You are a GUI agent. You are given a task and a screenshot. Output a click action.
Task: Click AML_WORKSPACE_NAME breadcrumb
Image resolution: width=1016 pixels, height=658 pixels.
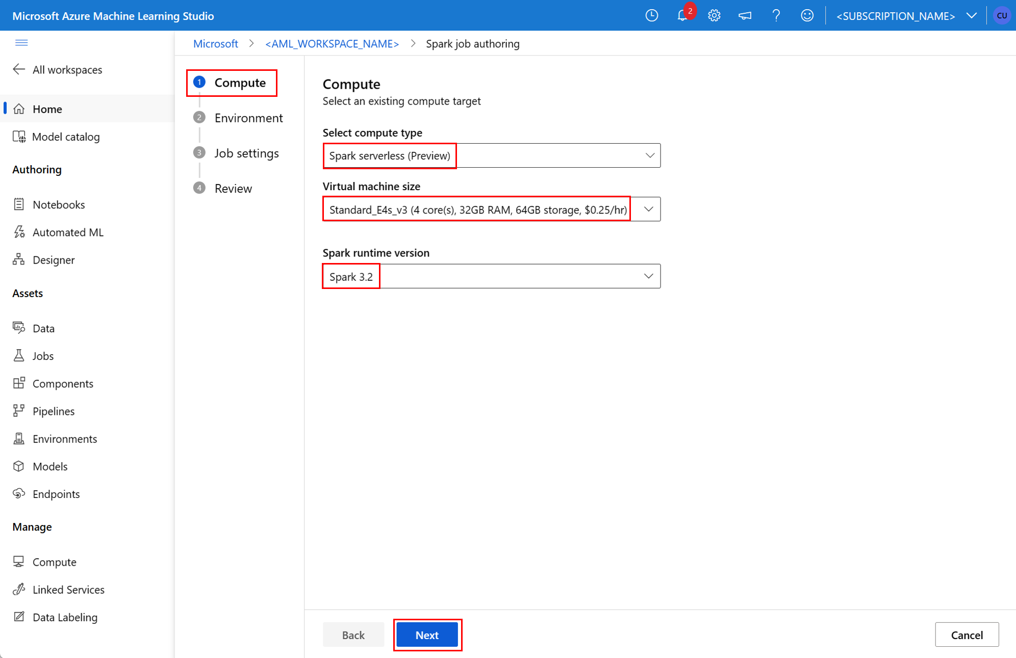pyautogui.click(x=332, y=44)
